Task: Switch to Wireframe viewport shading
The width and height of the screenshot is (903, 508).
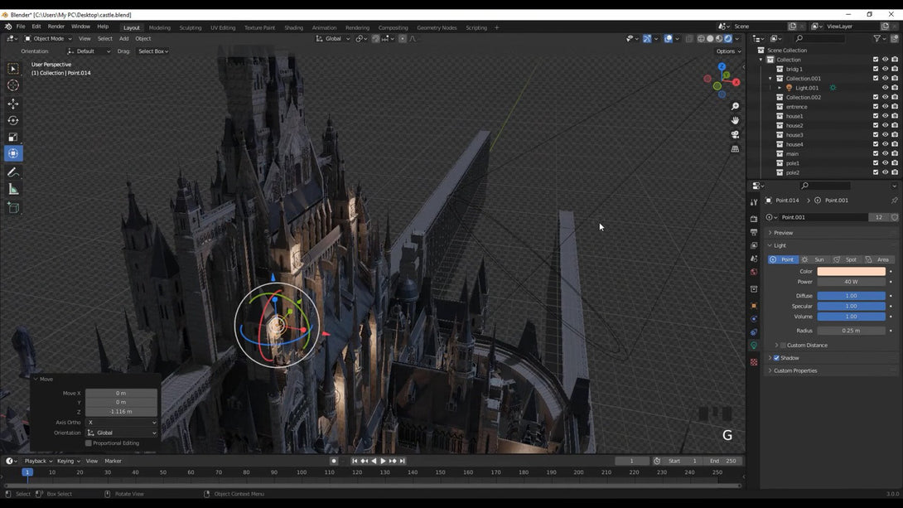Action: [701, 39]
